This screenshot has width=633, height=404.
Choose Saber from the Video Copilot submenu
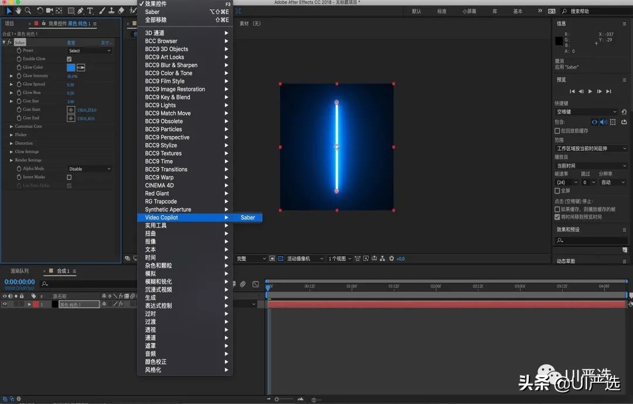(x=247, y=218)
